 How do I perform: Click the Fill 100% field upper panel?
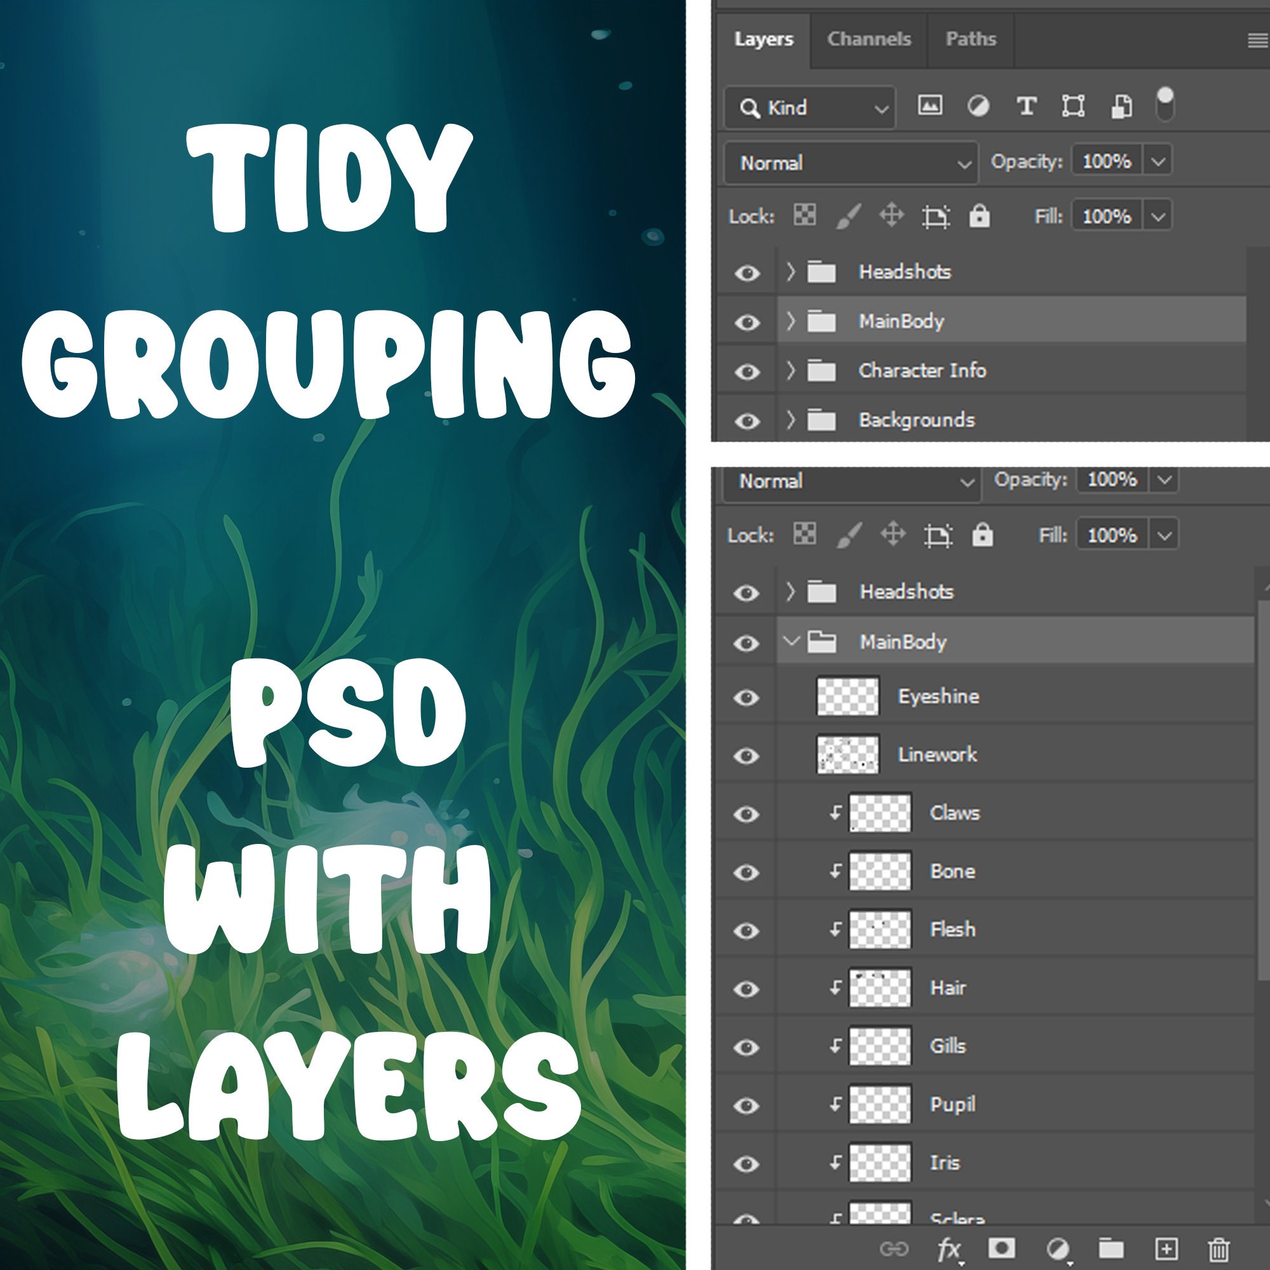click(x=1107, y=216)
